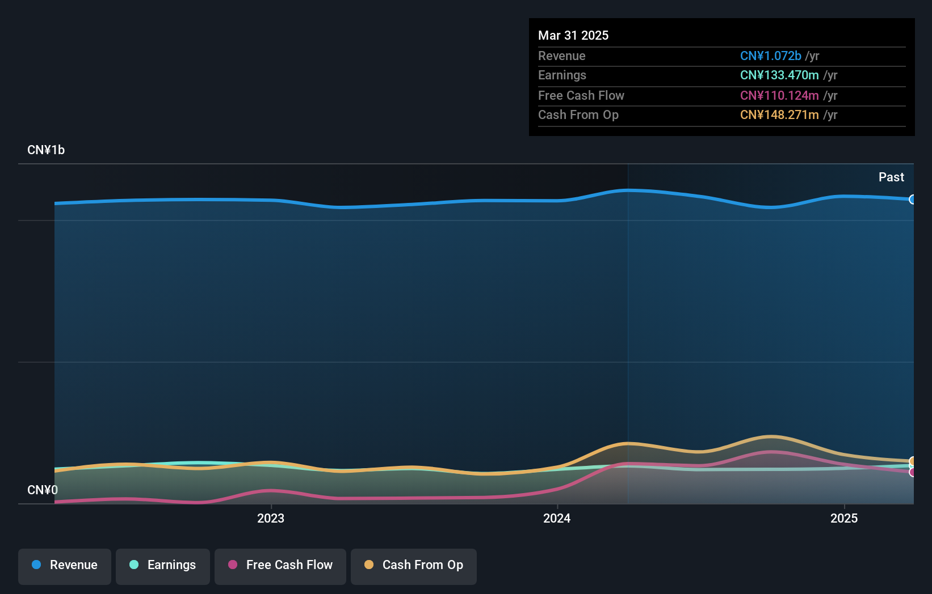
Task: Click the CN¥0 y-axis label
Action: coord(43,490)
